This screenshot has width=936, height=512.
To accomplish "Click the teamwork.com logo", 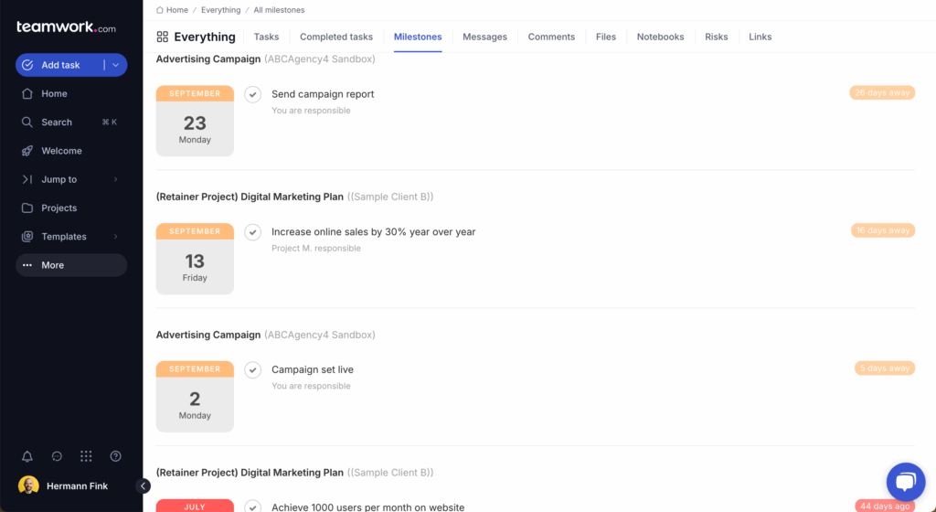I will pyautogui.click(x=66, y=27).
